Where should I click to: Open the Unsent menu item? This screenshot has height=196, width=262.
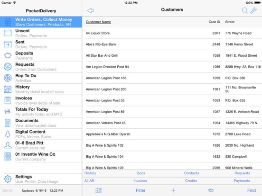coord(41,33)
